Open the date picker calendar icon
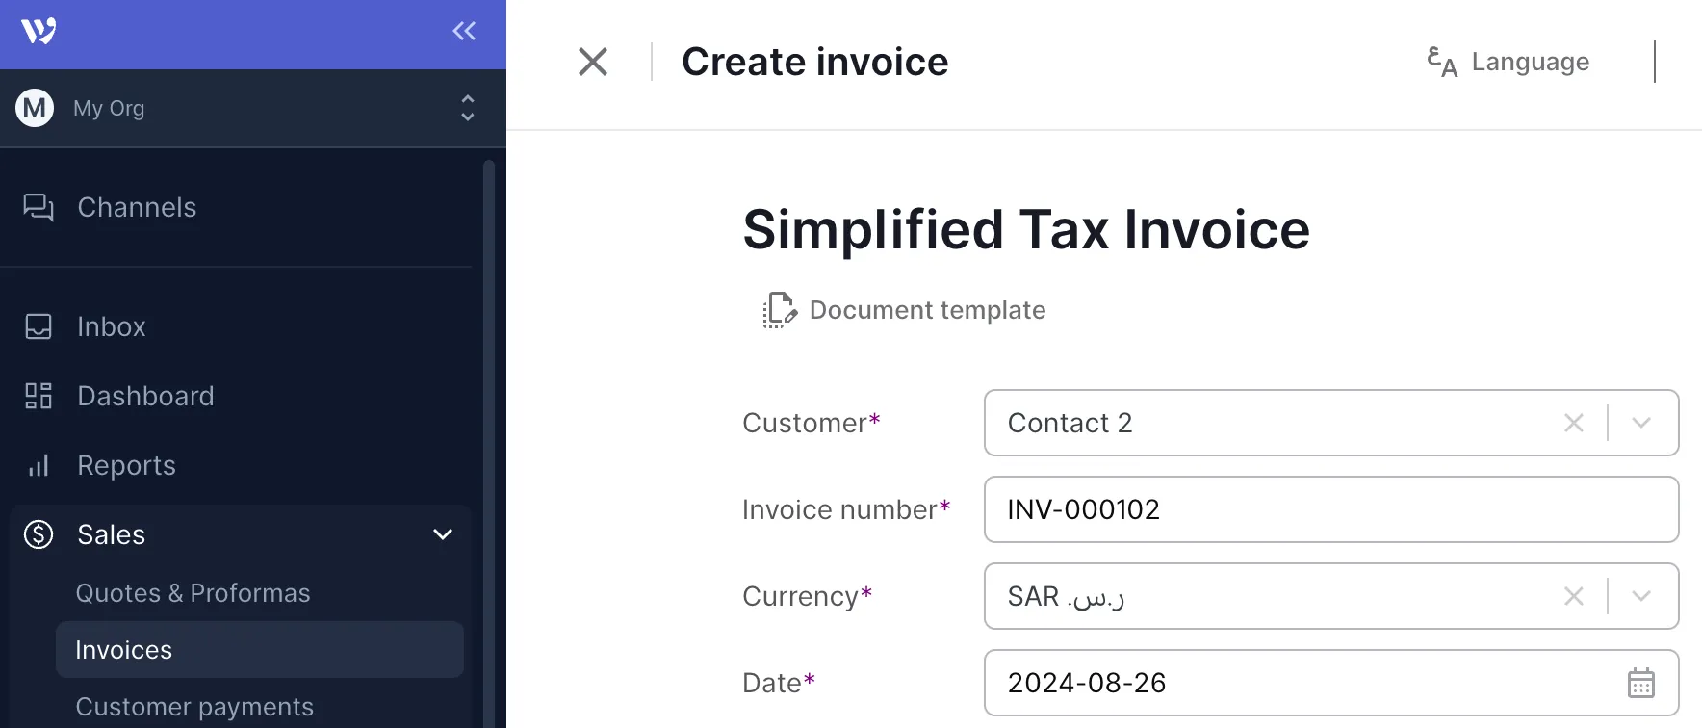 1640,683
